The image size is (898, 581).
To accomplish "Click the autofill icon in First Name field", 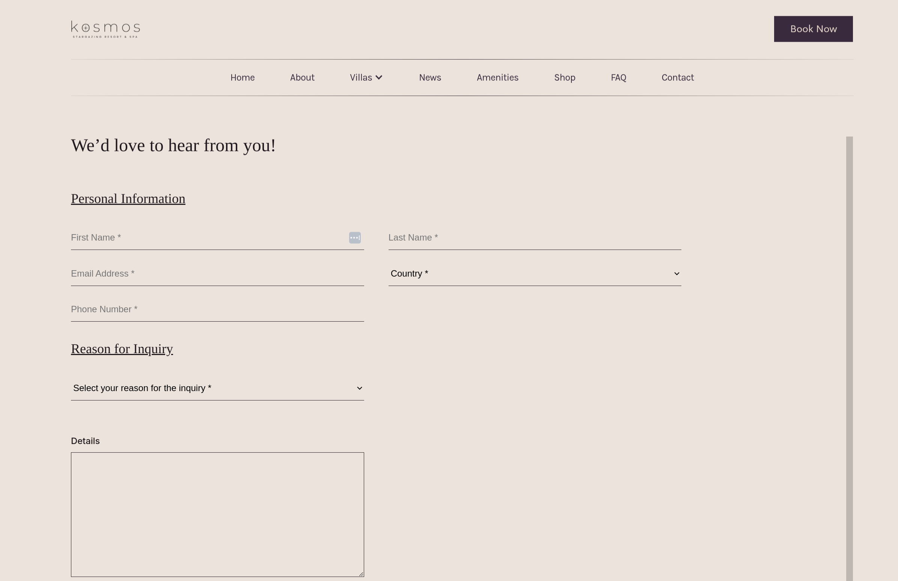I will [355, 238].
